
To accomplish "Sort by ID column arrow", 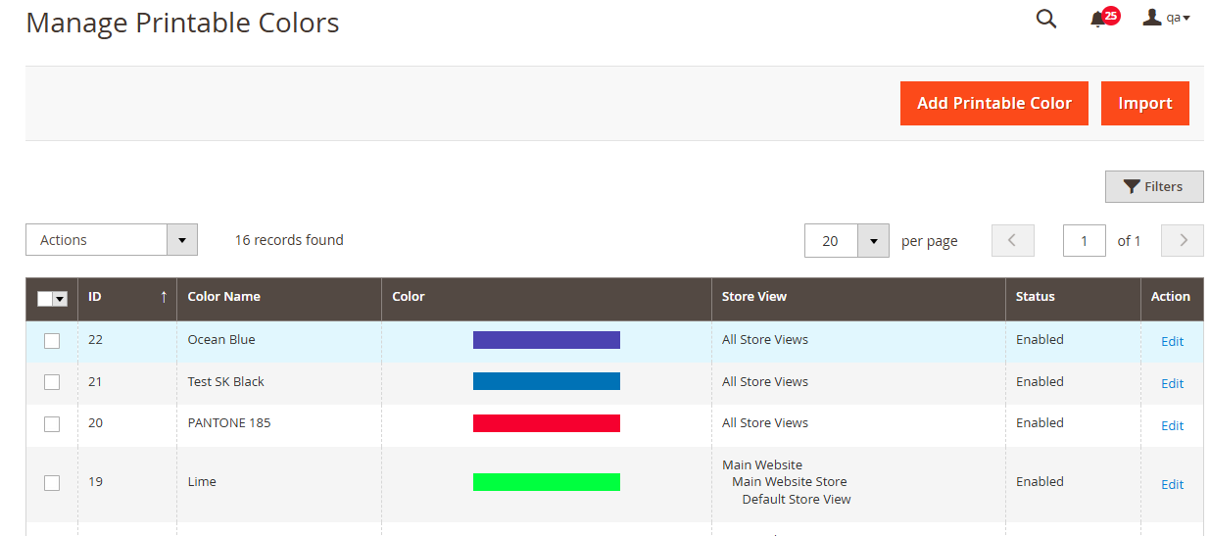I will 164,297.
